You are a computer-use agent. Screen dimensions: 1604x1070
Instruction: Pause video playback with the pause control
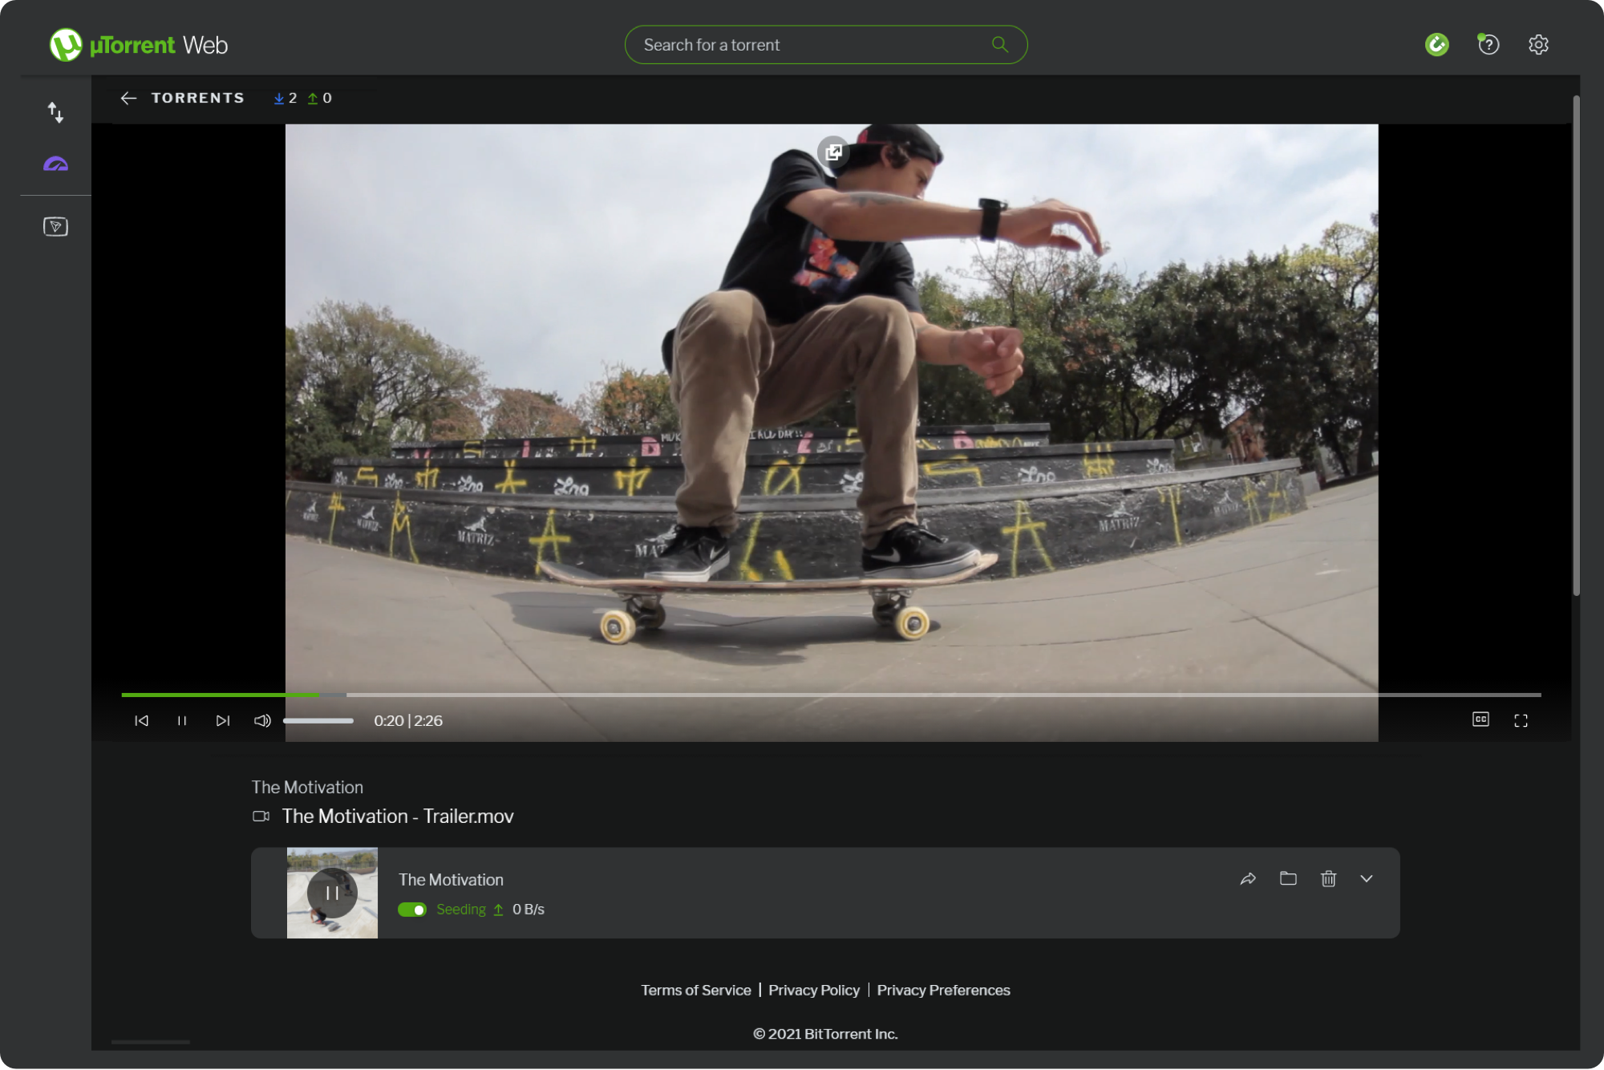pos(182,720)
